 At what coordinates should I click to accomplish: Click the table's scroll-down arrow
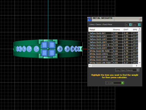(140, 63)
